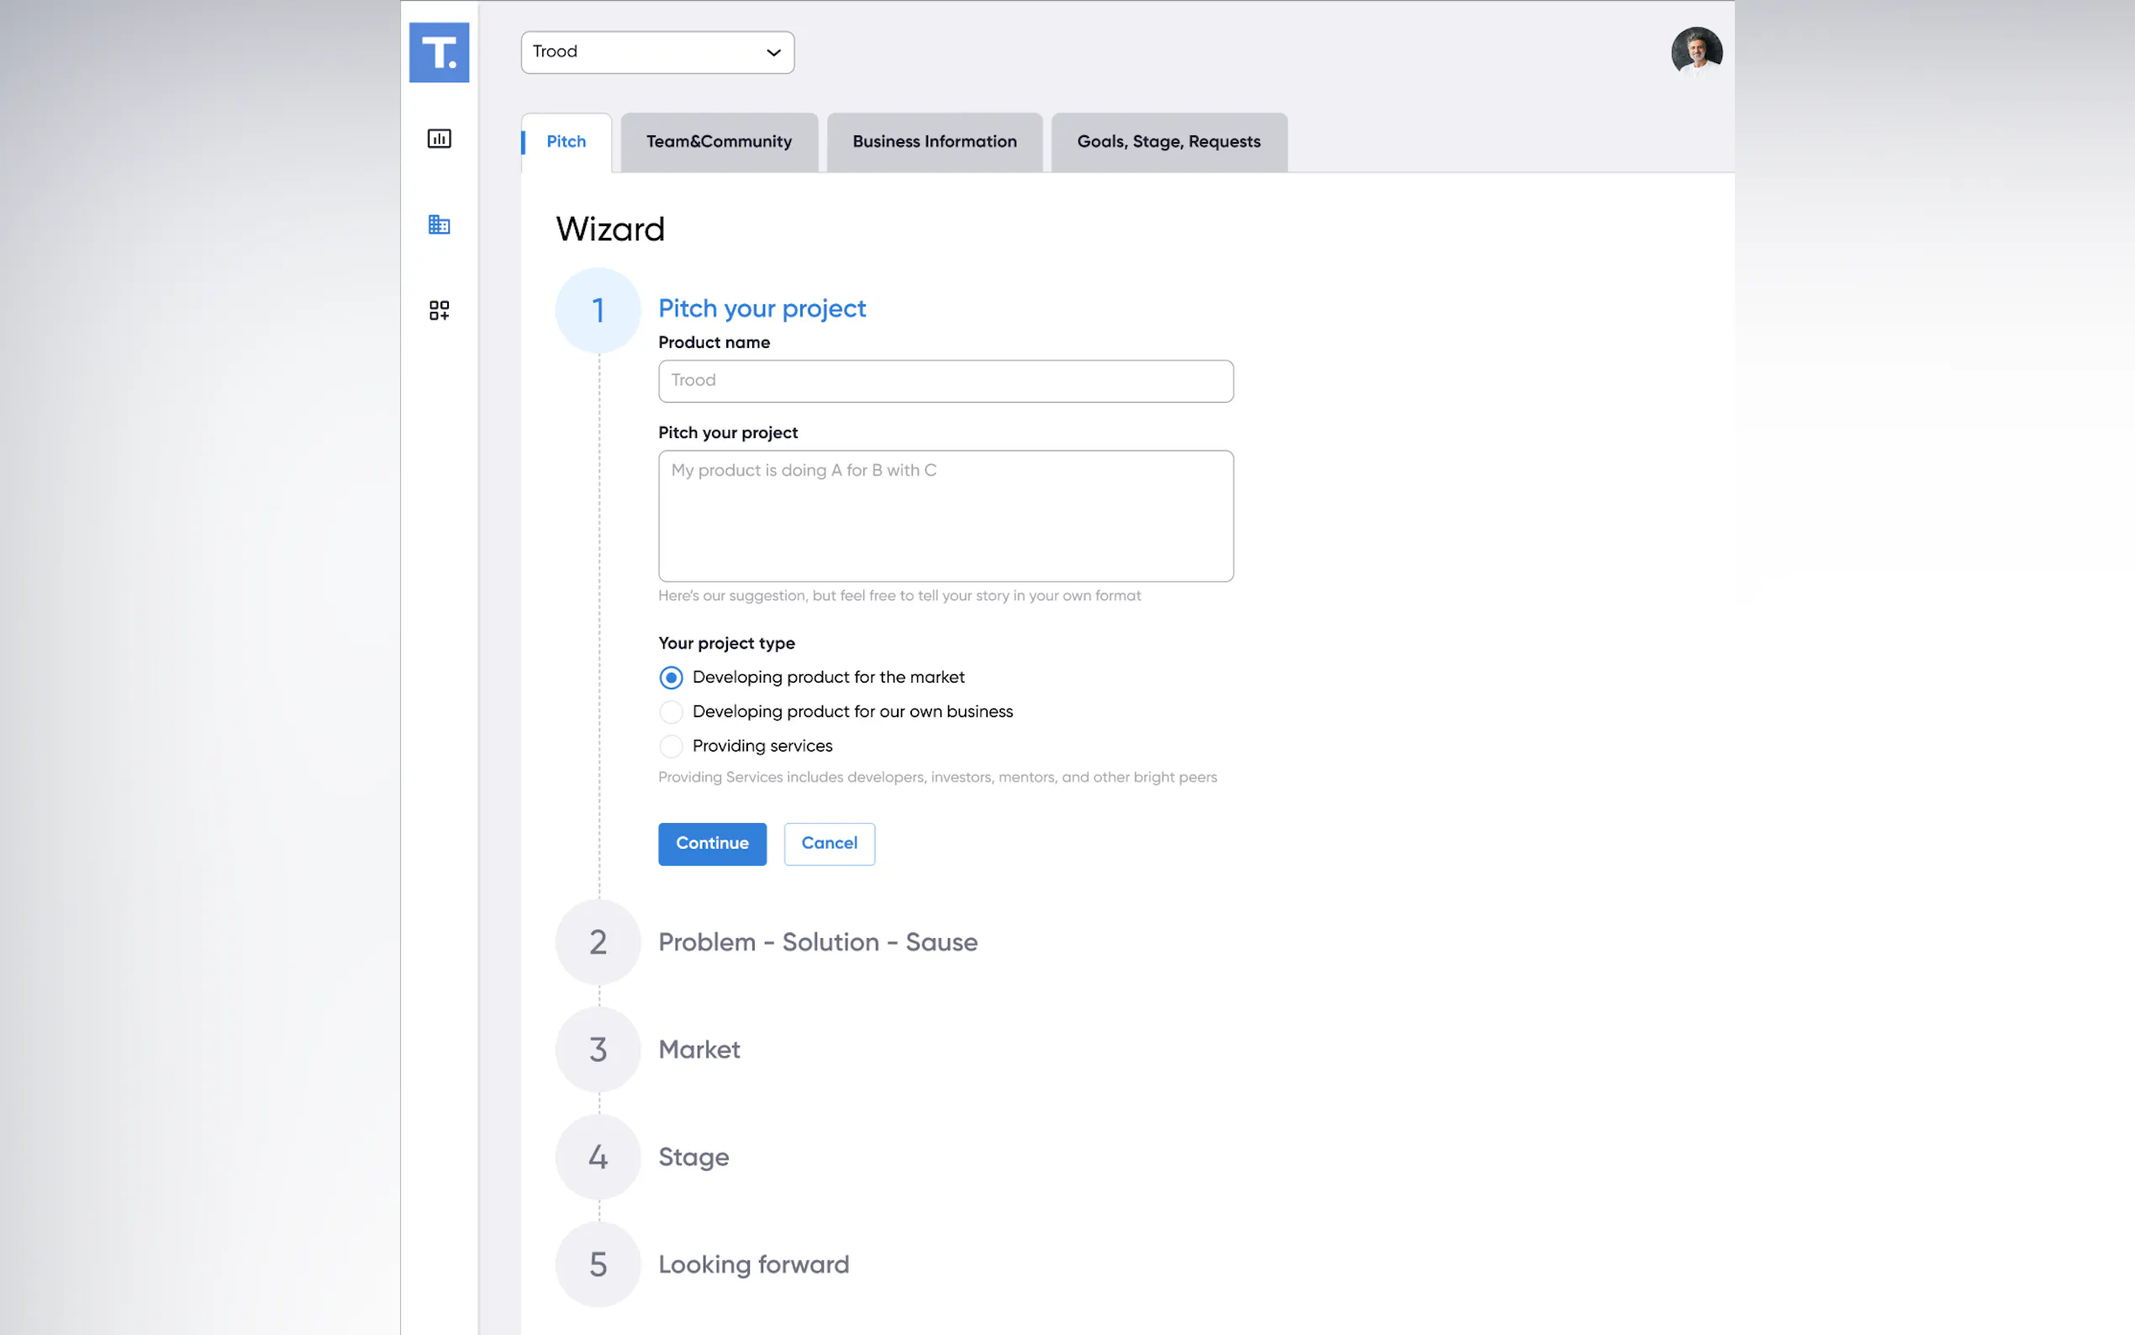Expand the Market wizard step
Screen dimensions: 2135x1335
699,1050
